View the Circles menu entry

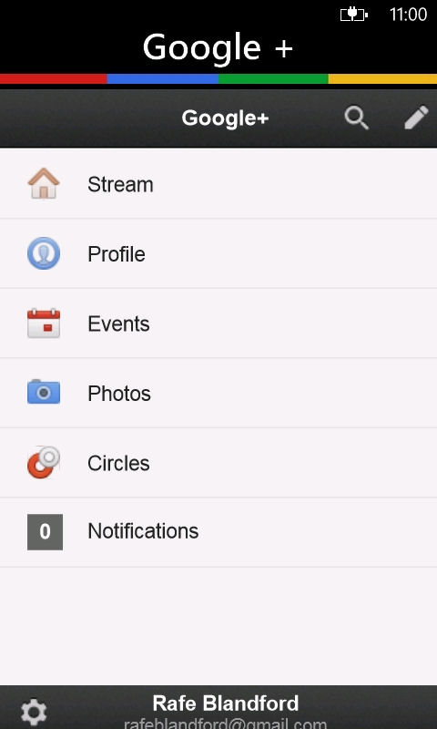pos(218,463)
